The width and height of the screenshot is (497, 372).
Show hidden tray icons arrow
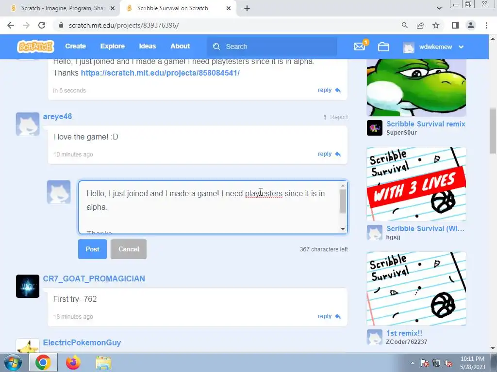pos(413,363)
